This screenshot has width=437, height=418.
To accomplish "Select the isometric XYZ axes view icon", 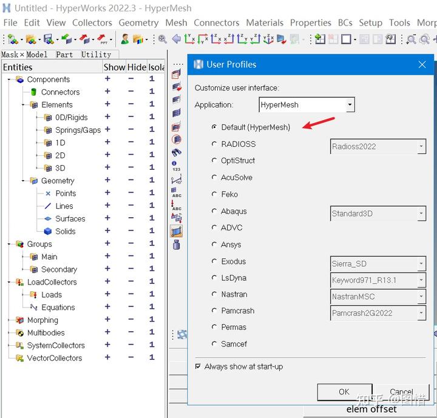I will [268, 39].
